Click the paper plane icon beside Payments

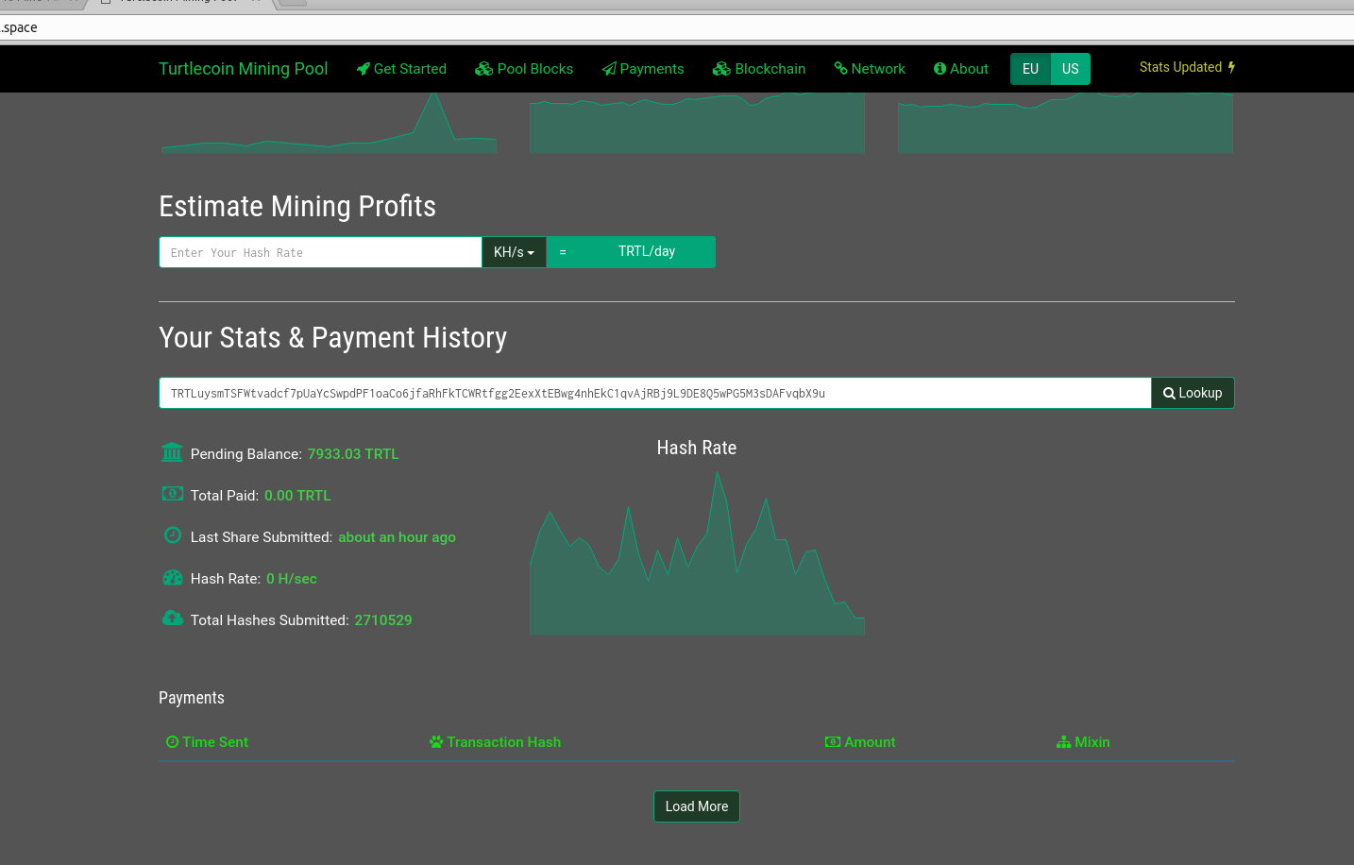click(x=609, y=69)
